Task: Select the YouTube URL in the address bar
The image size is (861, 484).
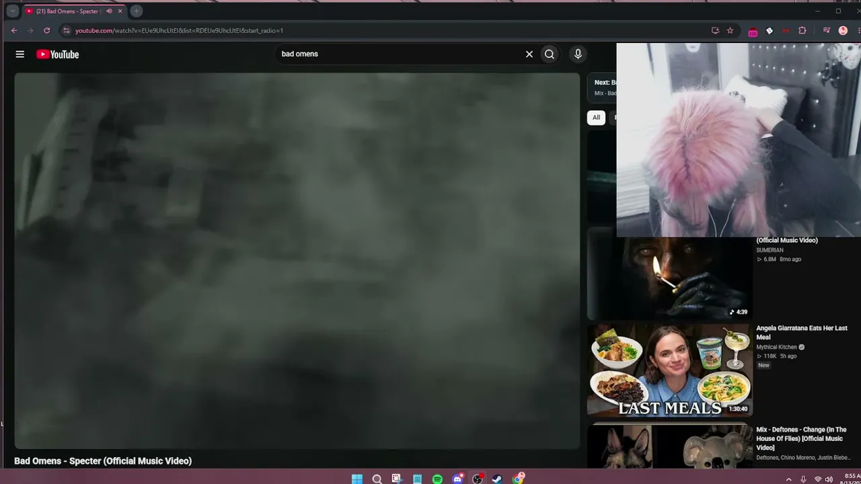Action: (179, 30)
